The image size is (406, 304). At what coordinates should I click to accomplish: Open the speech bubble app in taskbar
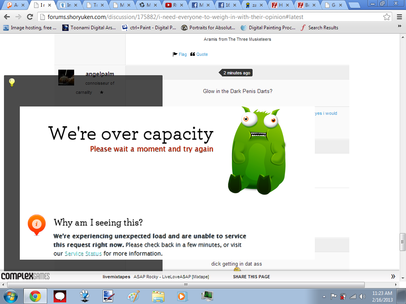coord(60,296)
